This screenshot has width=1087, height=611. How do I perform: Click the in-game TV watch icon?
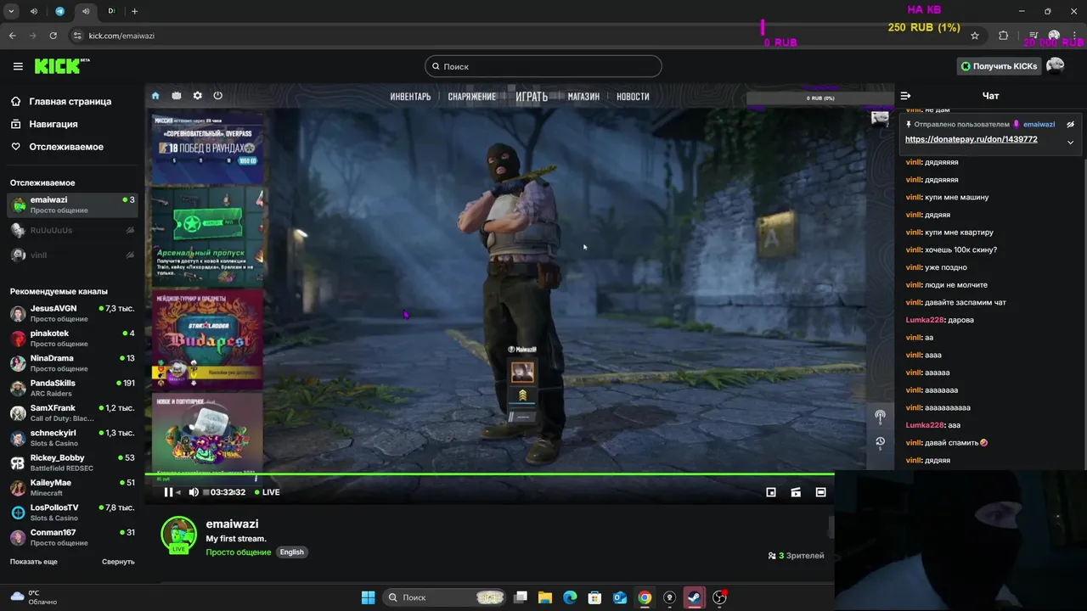(177, 96)
